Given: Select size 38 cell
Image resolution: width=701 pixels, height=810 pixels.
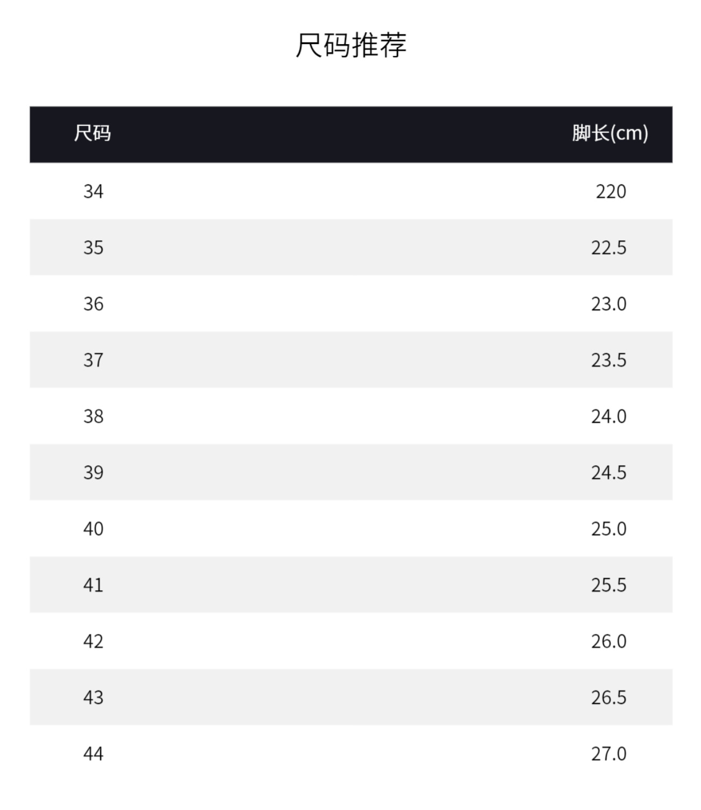Looking at the screenshot, I should pos(93,416).
